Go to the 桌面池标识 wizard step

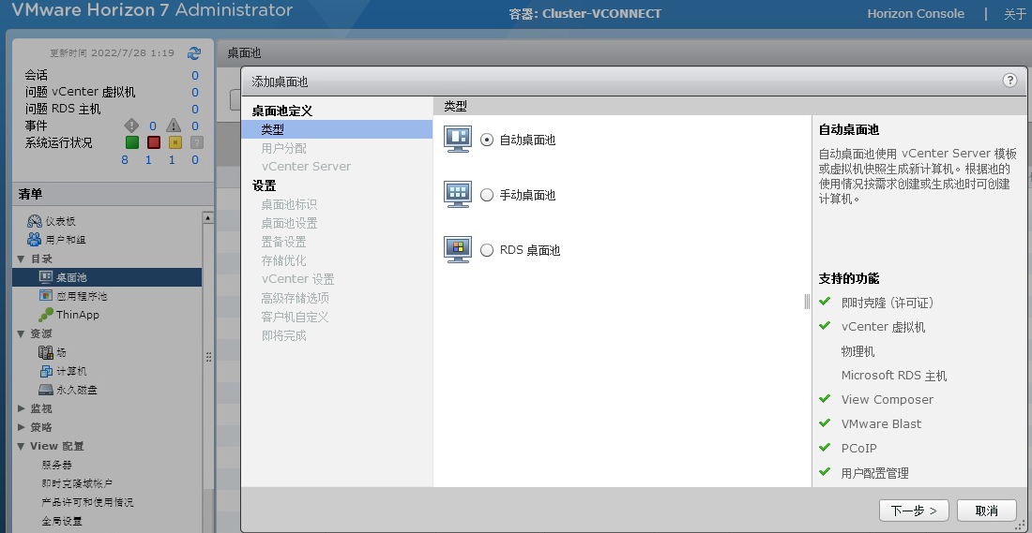click(289, 204)
